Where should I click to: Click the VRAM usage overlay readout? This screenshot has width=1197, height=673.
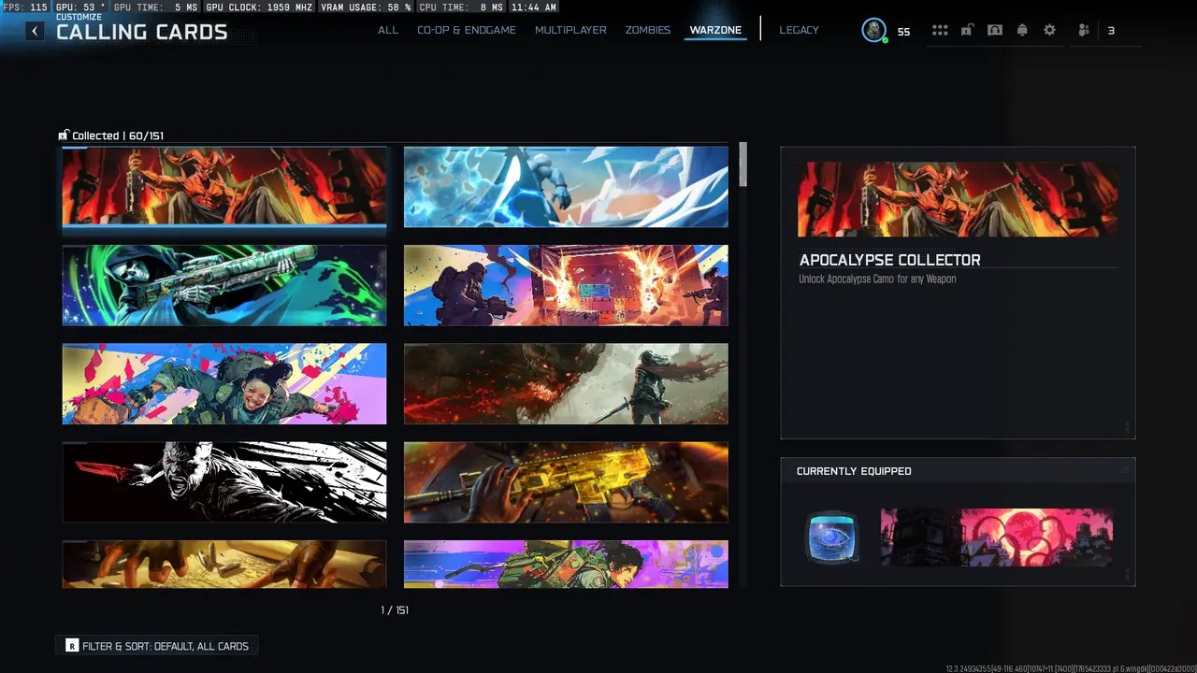(365, 7)
